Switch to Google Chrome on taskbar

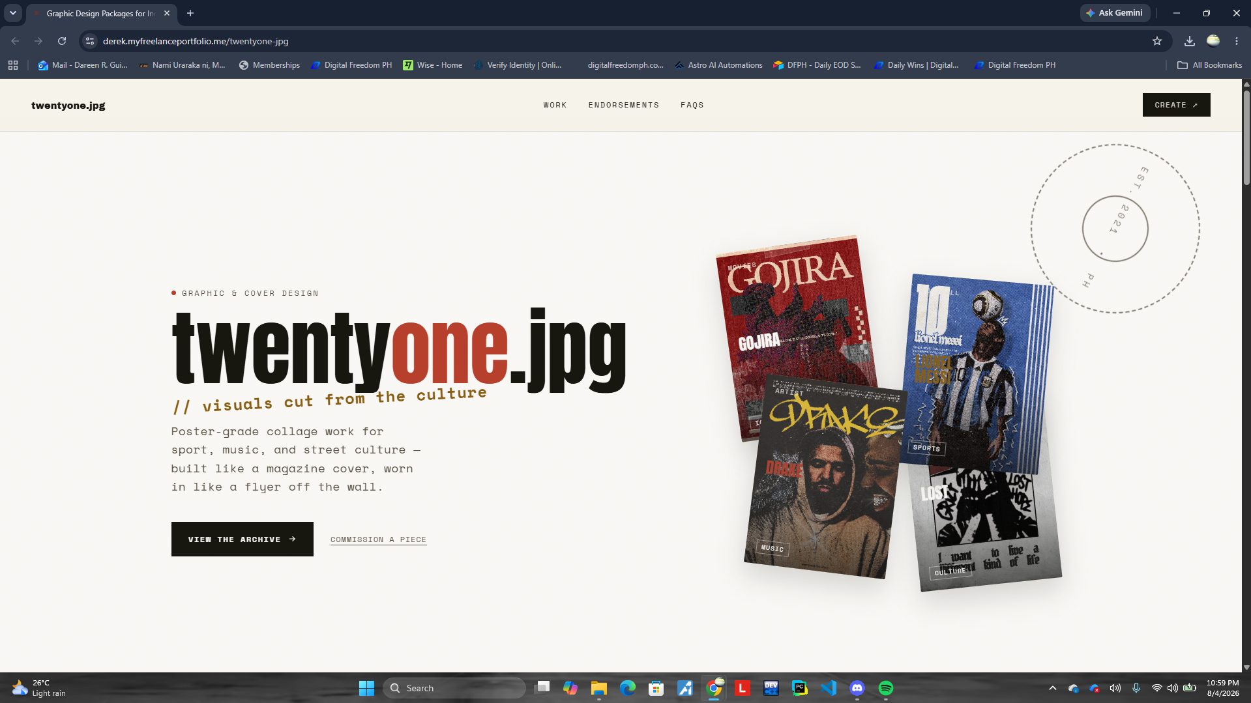[x=714, y=688]
